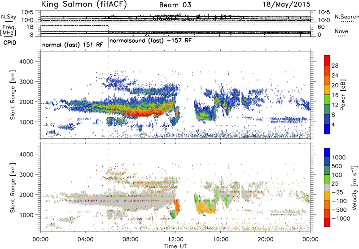Image resolution: width=359 pixels, height=249 pixels.
Task: Click the red bottom segment of the velocity colorbar
Action: (327, 222)
